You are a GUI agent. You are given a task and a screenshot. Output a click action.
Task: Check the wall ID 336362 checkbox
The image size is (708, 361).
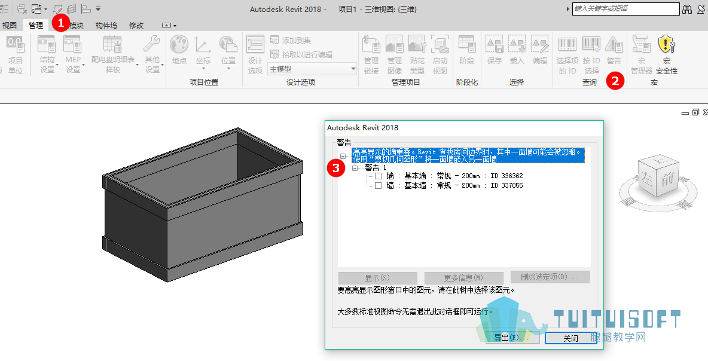coord(378,176)
